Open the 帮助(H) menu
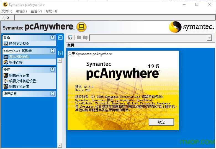 pos(51,11)
